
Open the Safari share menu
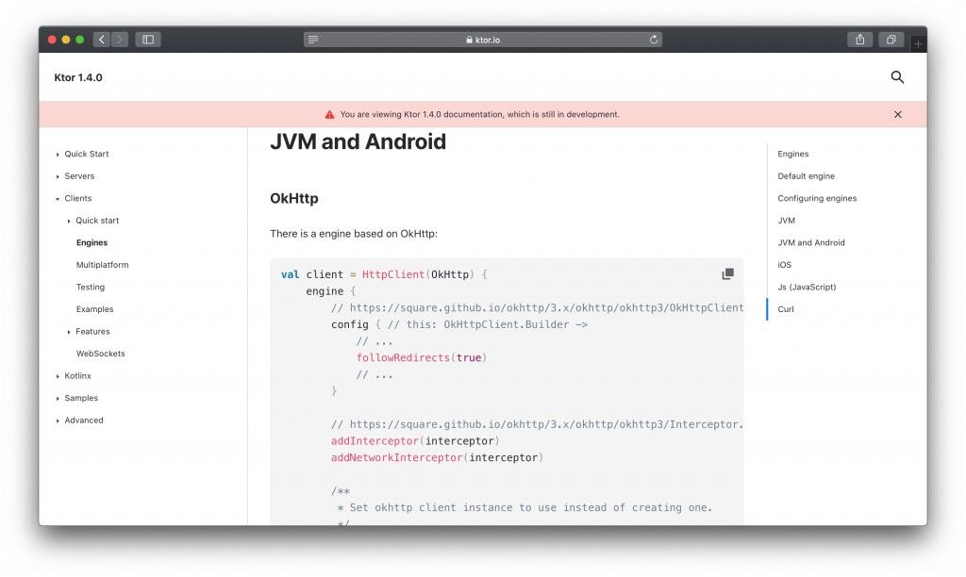pyautogui.click(x=860, y=40)
